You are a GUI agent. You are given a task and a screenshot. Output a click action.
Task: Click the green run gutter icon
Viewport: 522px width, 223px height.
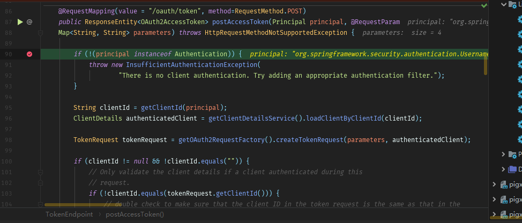[20, 22]
